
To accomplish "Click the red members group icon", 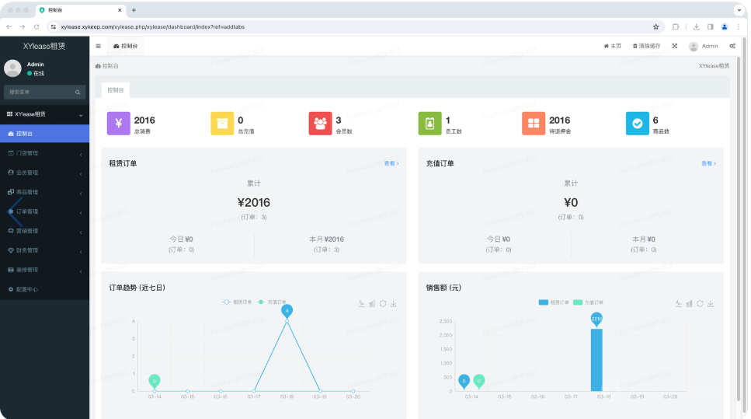I will click(x=320, y=124).
